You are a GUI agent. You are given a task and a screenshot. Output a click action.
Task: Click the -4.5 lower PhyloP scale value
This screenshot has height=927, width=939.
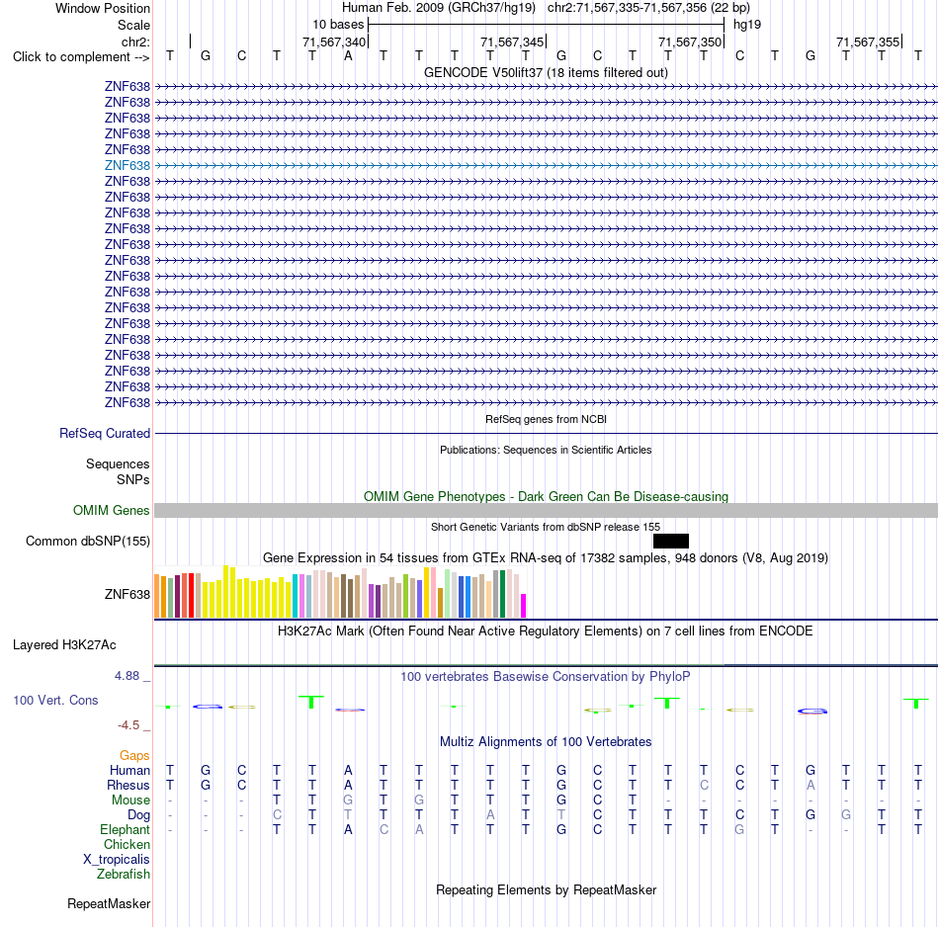coord(128,725)
